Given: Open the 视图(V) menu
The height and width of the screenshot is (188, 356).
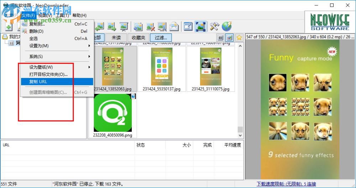Looking at the screenshot, I should click(45, 15).
